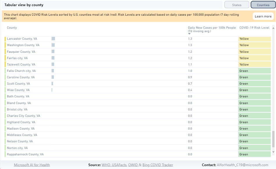Click the Yellow risk cell for Fairfax city
This screenshot has height=169, width=276.
click(254, 58)
